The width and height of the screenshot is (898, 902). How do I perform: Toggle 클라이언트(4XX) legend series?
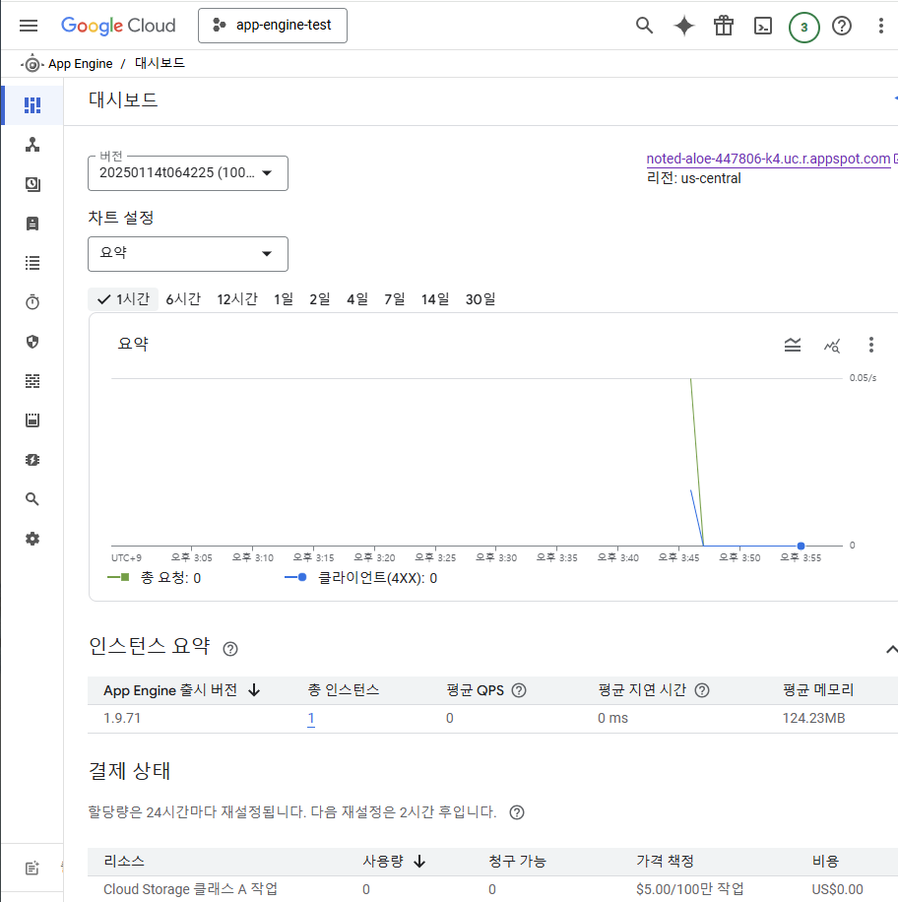pyautogui.click(x=360, y=578)
